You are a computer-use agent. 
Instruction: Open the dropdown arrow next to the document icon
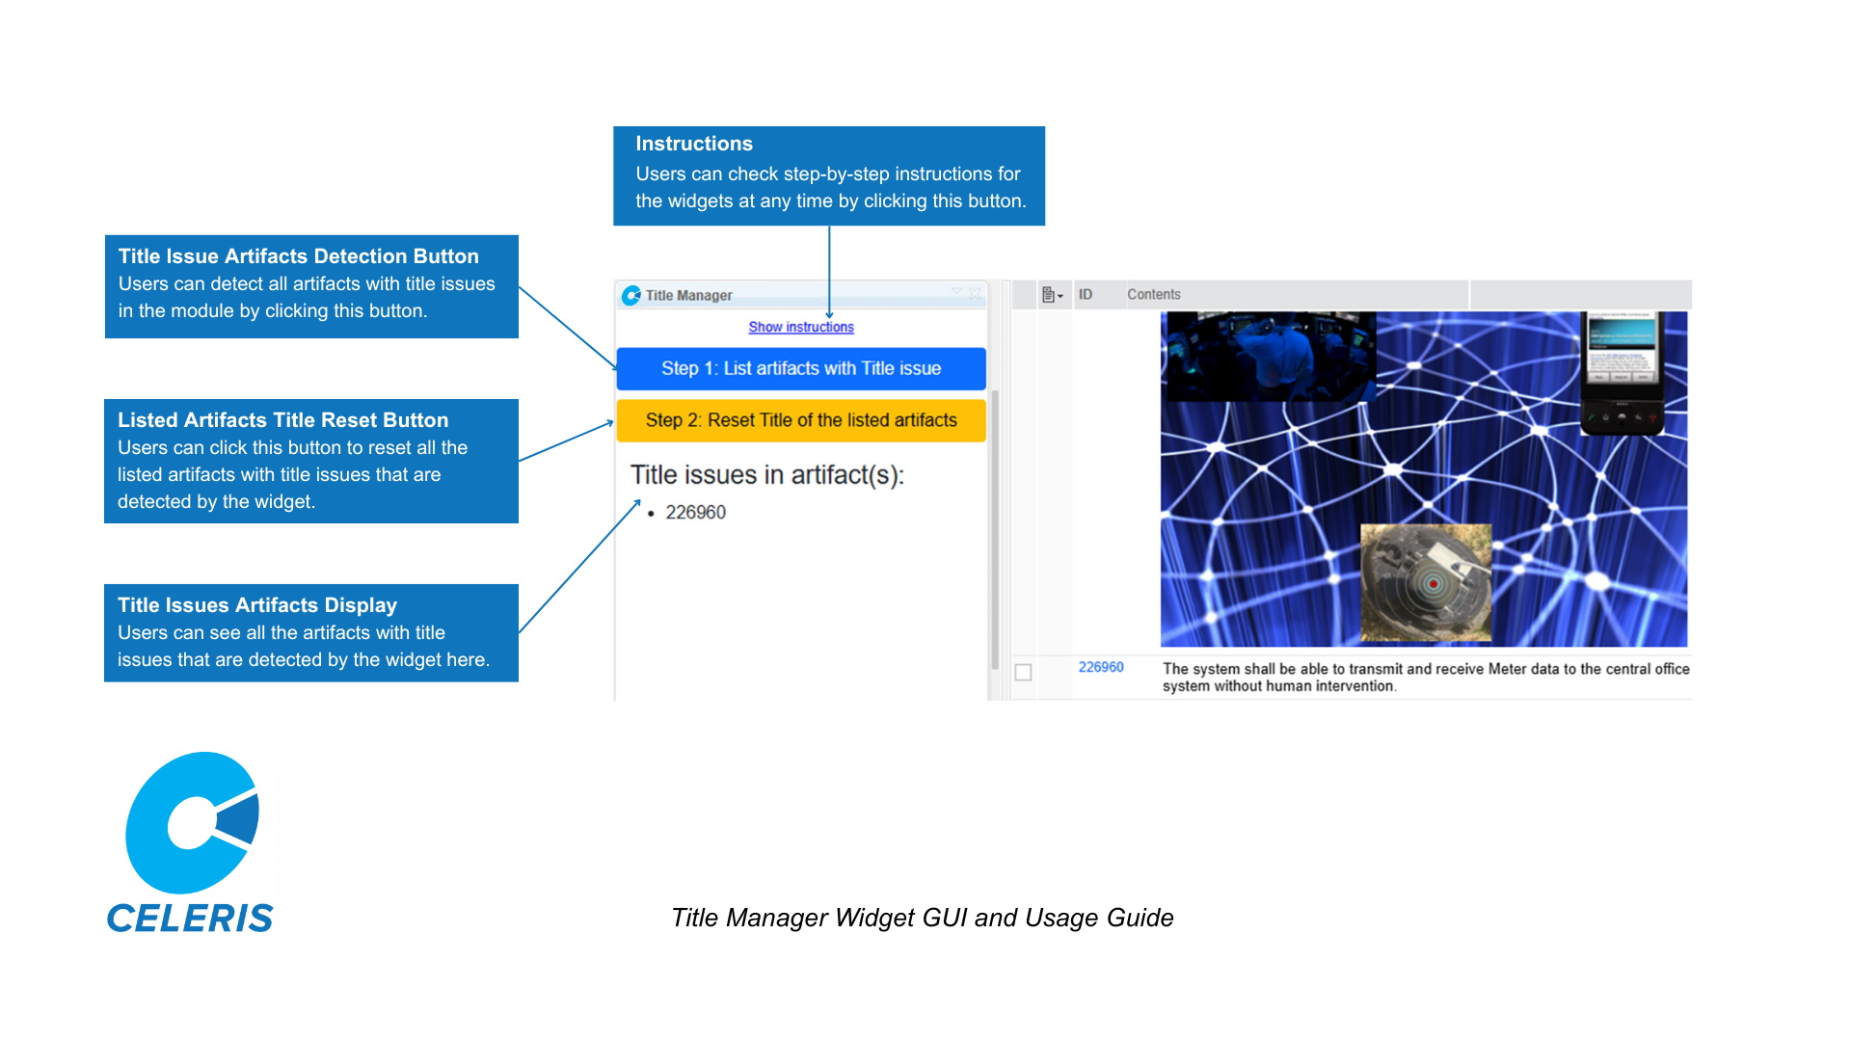[1060, 297]
